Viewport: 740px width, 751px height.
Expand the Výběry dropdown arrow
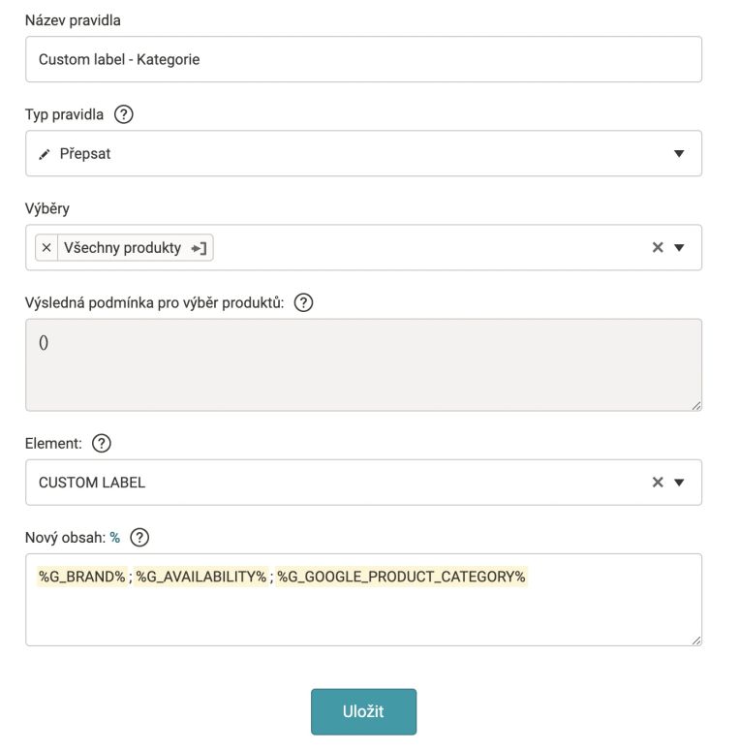(x=679, y=247)
